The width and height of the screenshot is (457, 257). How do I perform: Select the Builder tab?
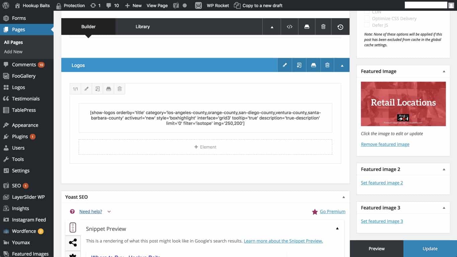pos(88,27)
